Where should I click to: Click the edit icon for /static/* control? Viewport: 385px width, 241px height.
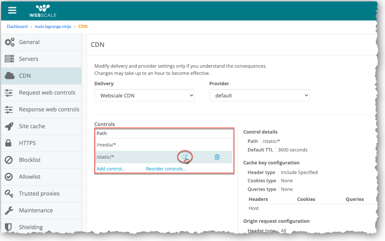coord(185,157)
